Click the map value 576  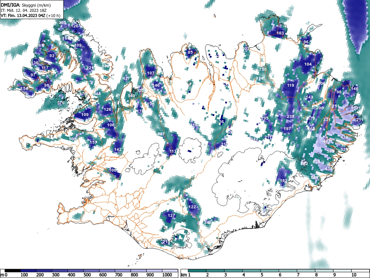click(61, 103)
